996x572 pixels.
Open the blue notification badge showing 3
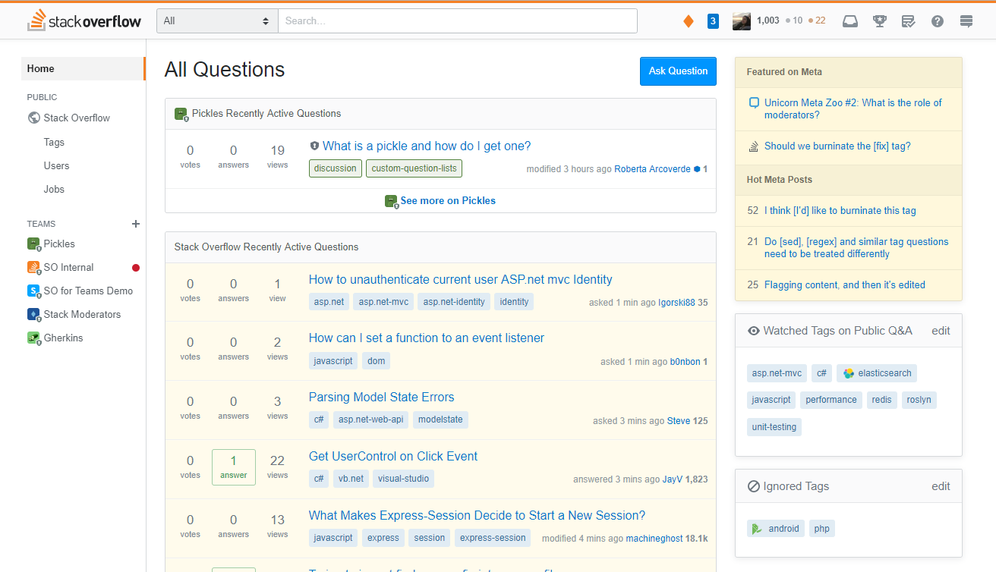713,21
